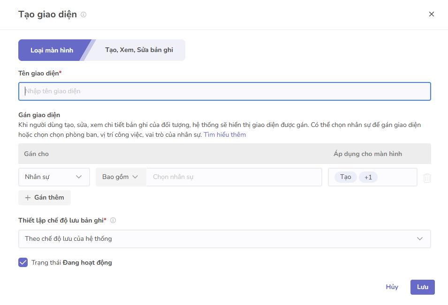
Task: Click the "Lưu" button
Action: pos(422,287)
